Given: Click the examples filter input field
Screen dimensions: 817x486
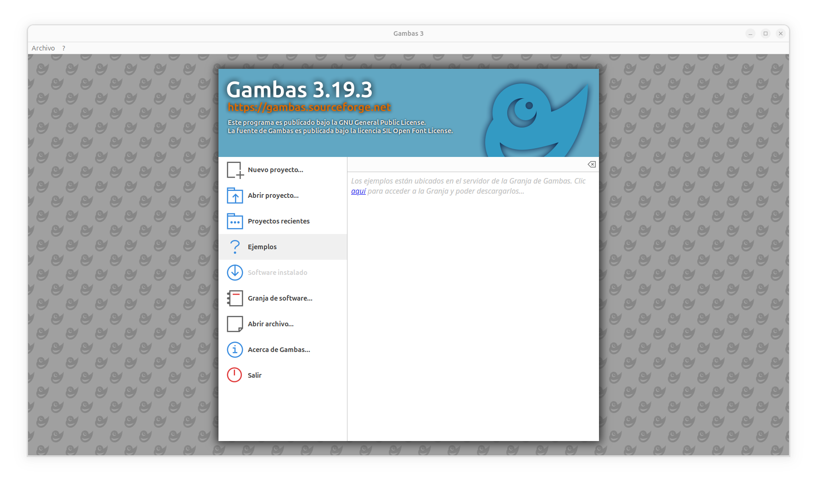Looking at the screenshot, I should click(466, 164).
